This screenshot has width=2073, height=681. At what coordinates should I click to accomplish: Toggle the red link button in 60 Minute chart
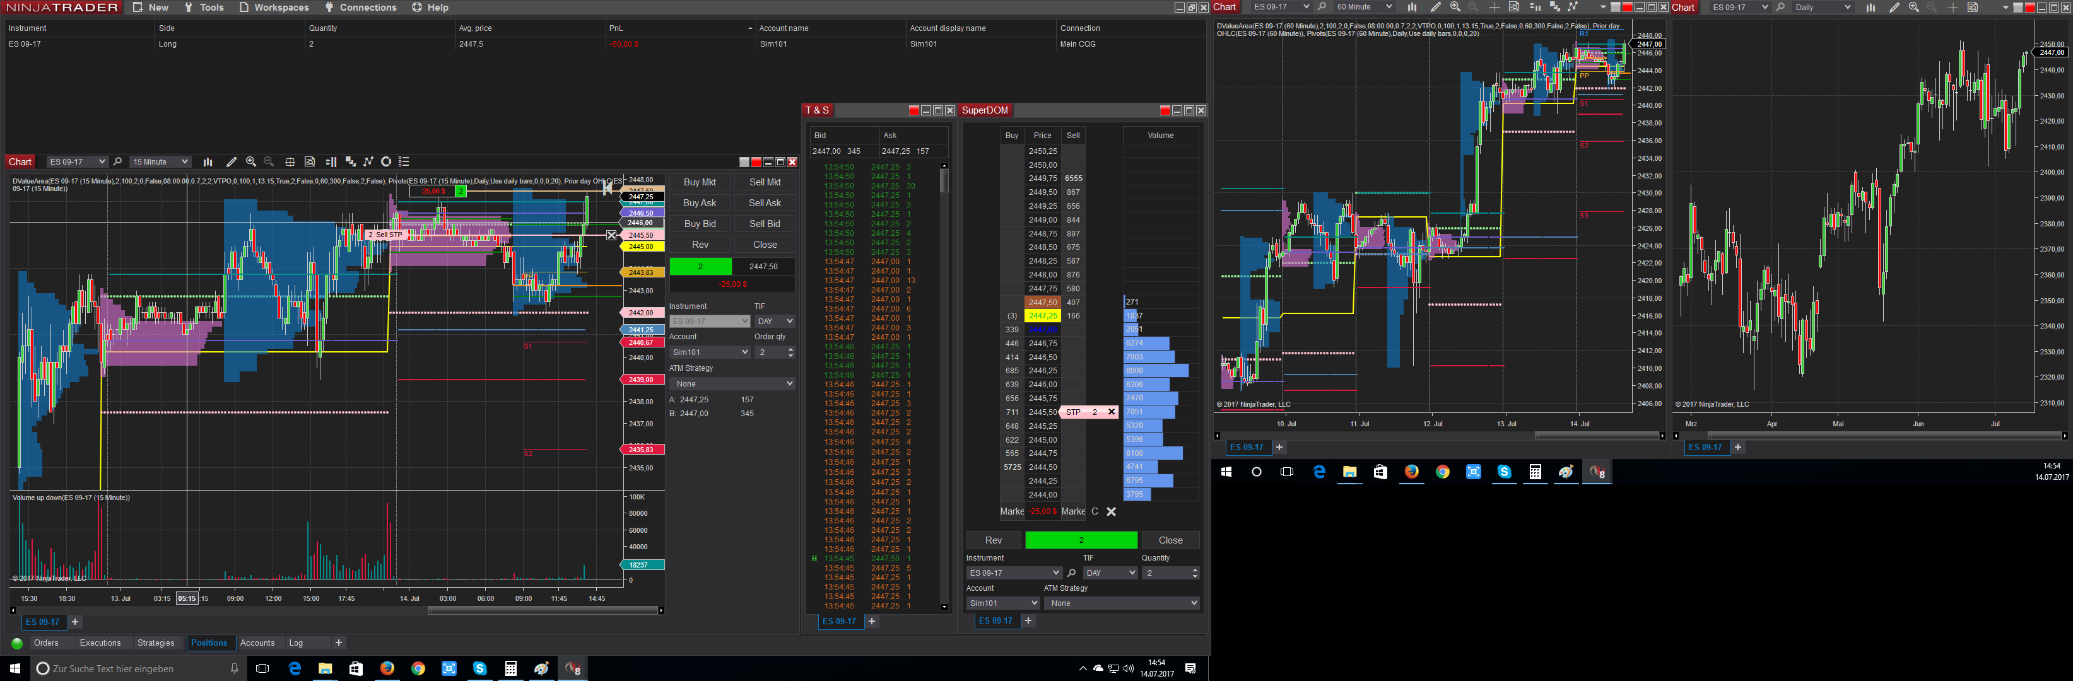click(x=1627, y=7)
